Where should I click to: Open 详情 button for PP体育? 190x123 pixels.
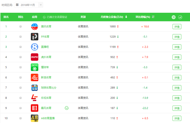[177, 37]
